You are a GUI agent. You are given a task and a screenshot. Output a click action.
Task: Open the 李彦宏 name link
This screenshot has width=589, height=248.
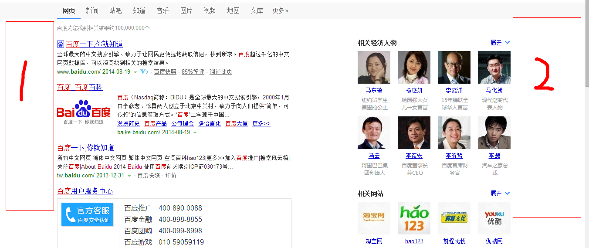pyautogui.click(x=414, y=156)
